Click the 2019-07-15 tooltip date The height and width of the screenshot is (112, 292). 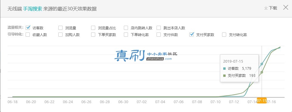point(233,61)
